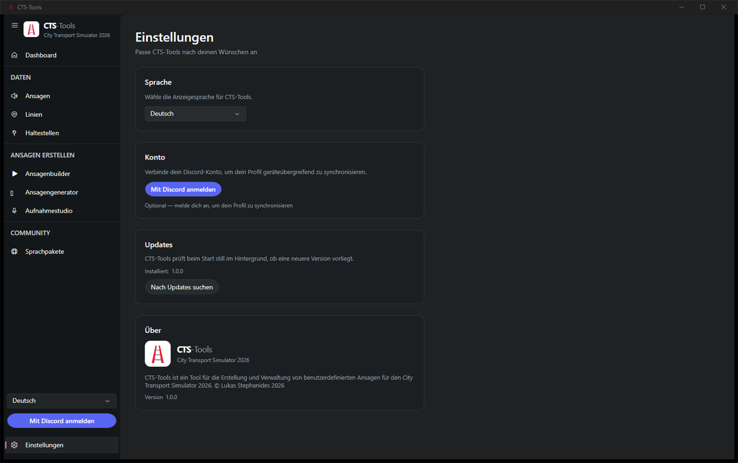Click the Updates section heading
The width and height of the screenshot is (738, 463).
click(158, 245)
